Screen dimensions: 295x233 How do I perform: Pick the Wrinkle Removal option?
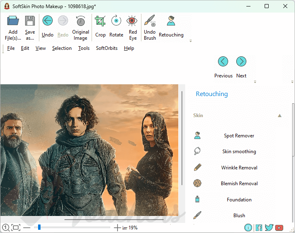(x=239, y=168)
